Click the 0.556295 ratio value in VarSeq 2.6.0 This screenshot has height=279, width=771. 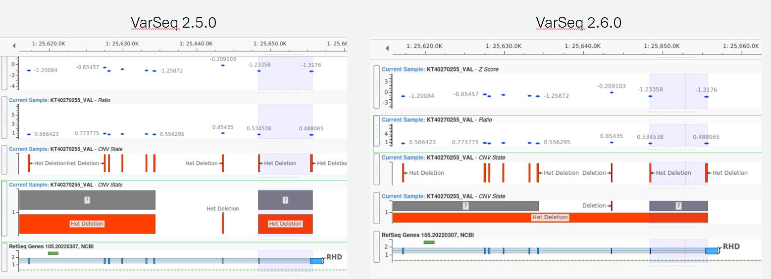pos(557,142)
